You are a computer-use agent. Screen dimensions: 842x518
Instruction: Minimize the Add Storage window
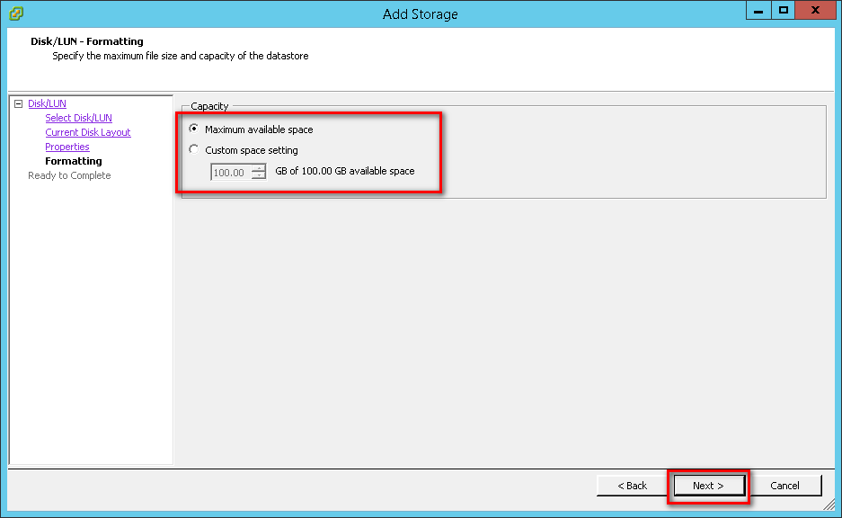[758, 10]
